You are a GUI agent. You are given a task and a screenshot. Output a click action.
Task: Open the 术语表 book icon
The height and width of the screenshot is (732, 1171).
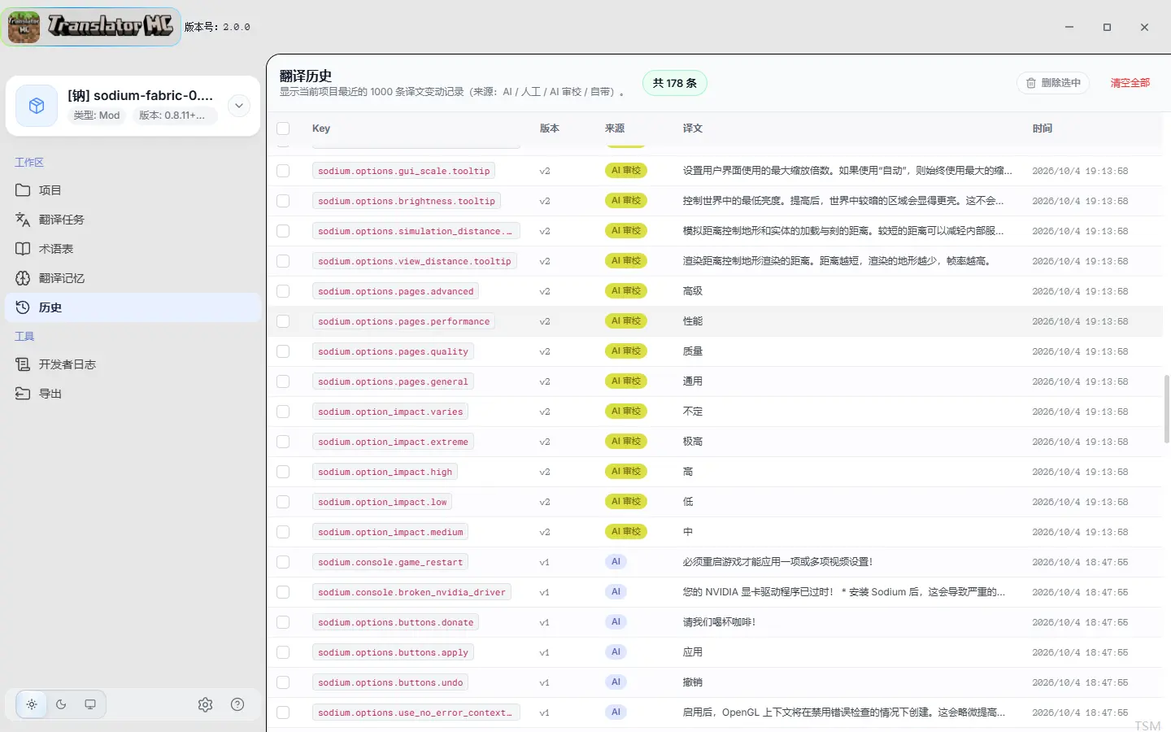tap(23, 249)
